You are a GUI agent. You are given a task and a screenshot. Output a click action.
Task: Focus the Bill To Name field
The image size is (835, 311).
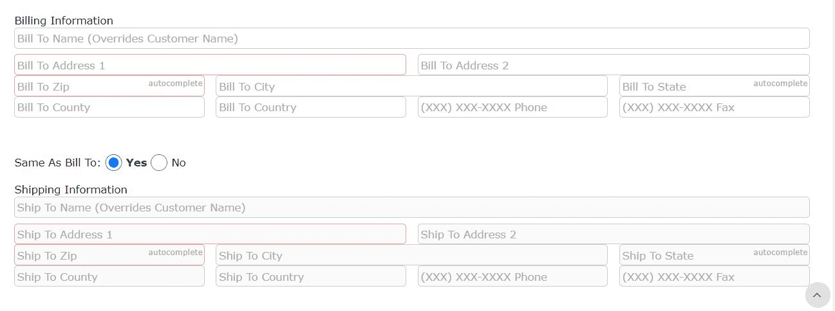coord(412,39)
